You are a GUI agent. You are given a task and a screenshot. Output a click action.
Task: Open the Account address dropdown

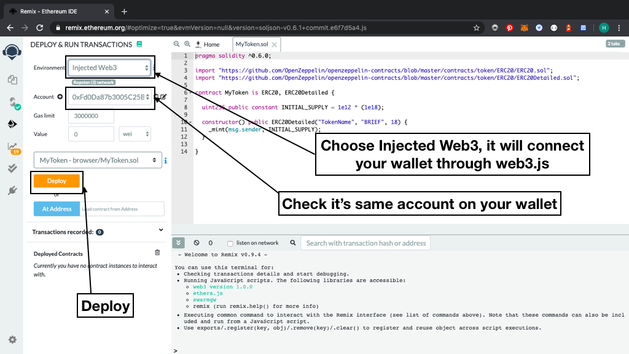[110, 97]
